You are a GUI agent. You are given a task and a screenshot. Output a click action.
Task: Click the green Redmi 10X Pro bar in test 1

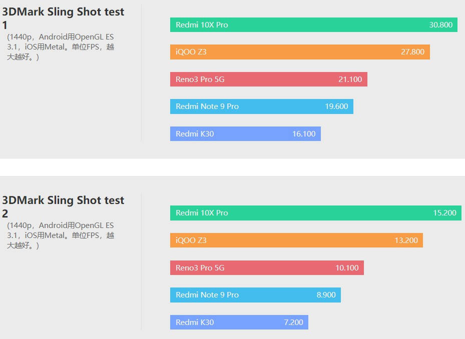point(313,25)
